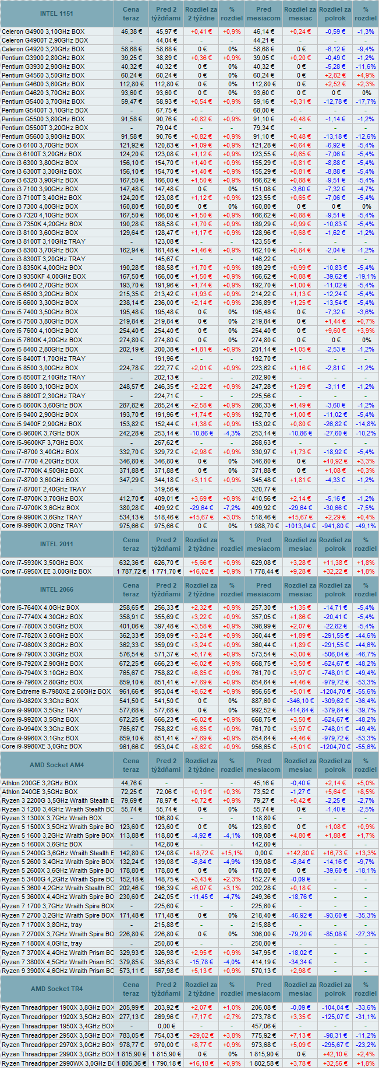This screenshot has height=1068, width=379.
Task: Click the AMD Socket TR4 section header
Action: coord(57,989)
